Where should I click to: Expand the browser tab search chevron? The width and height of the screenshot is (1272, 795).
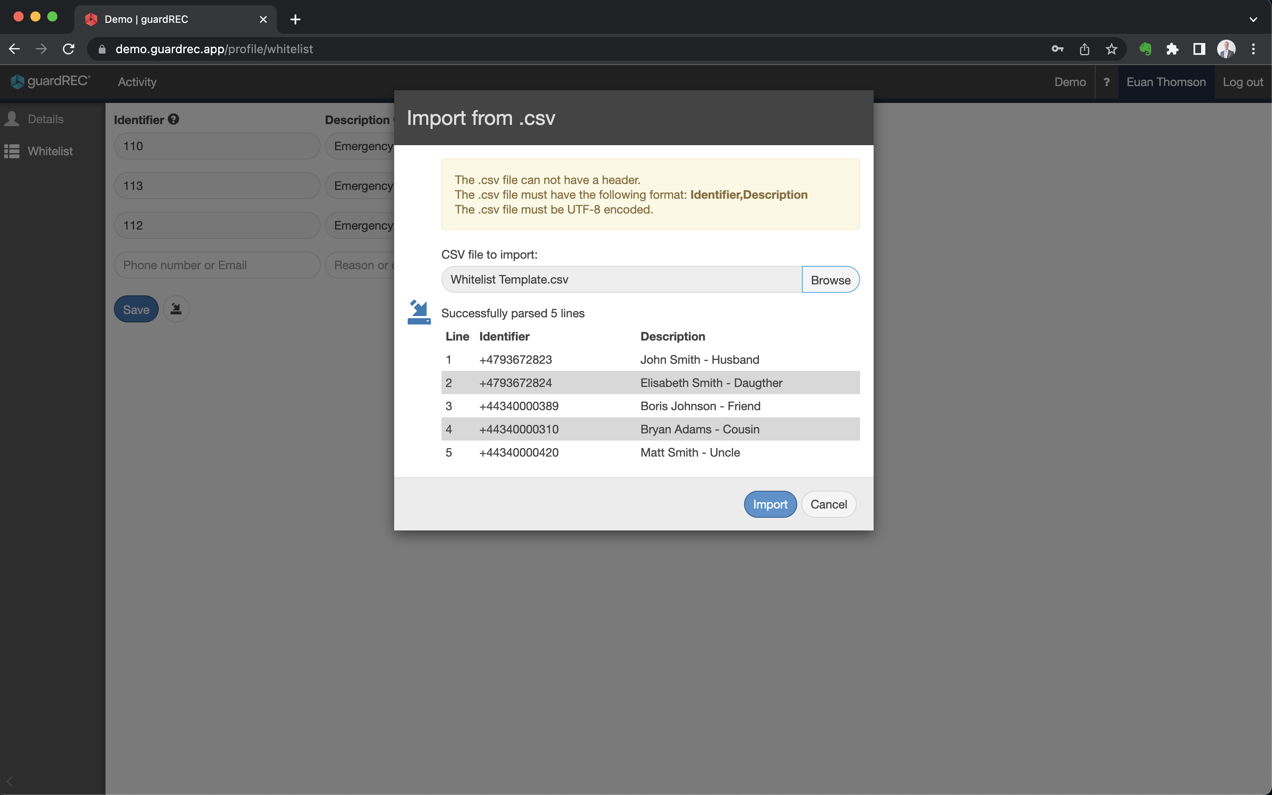point(1253,19)
